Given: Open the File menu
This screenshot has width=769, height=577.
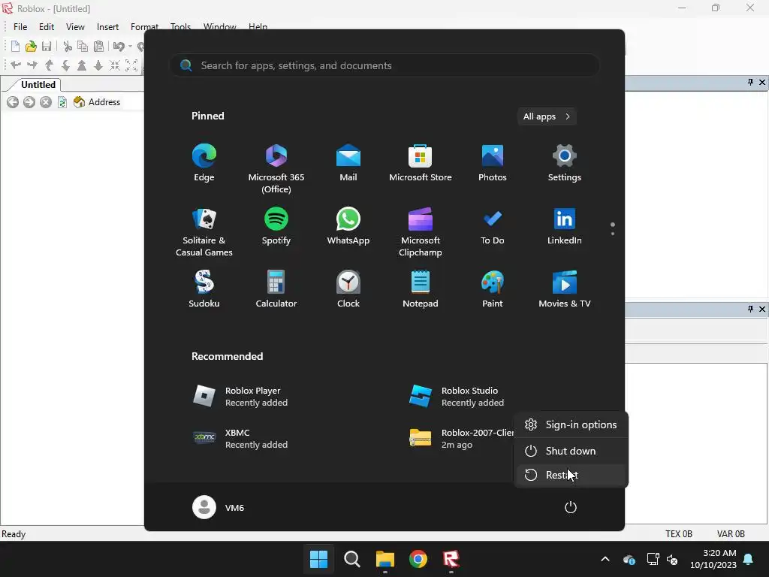Looking at the screenshot, I should pos(20,27).
